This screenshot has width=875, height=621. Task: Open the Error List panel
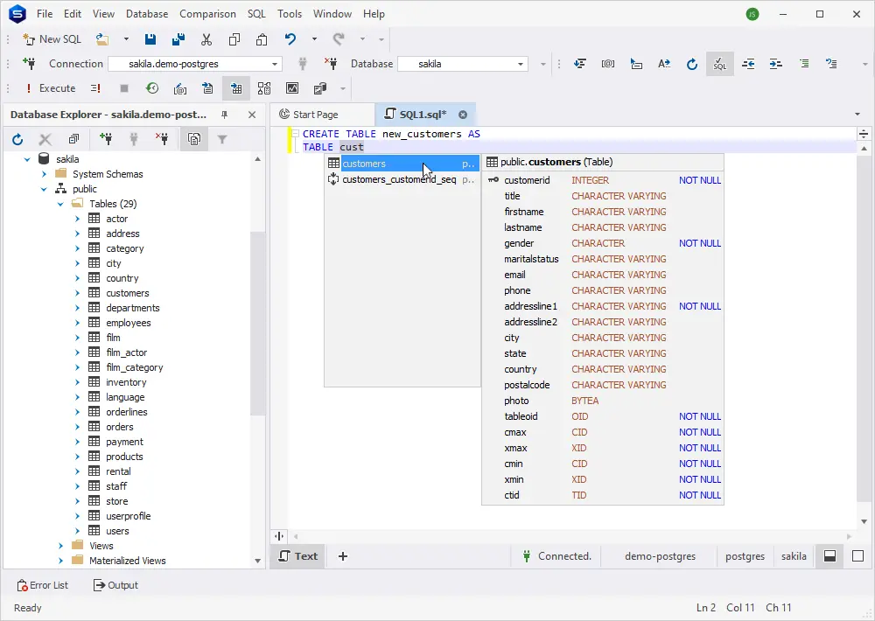click(43, 585)
